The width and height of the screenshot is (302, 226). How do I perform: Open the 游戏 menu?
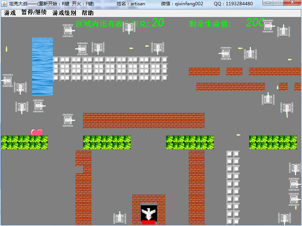click(x=10, y=13)
